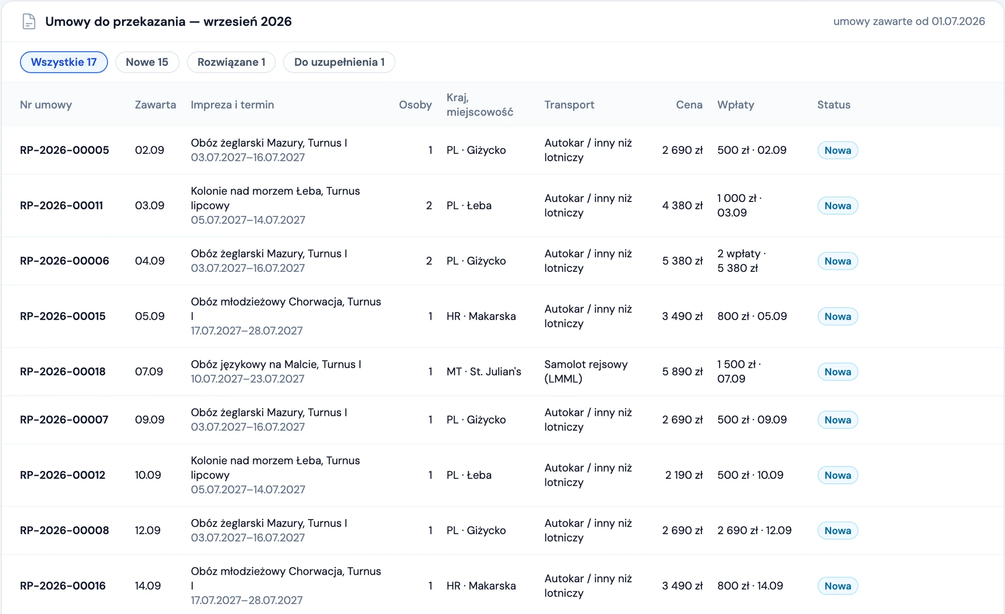
Task: Click the Cena column header
Action: click(x=689, y=105)
